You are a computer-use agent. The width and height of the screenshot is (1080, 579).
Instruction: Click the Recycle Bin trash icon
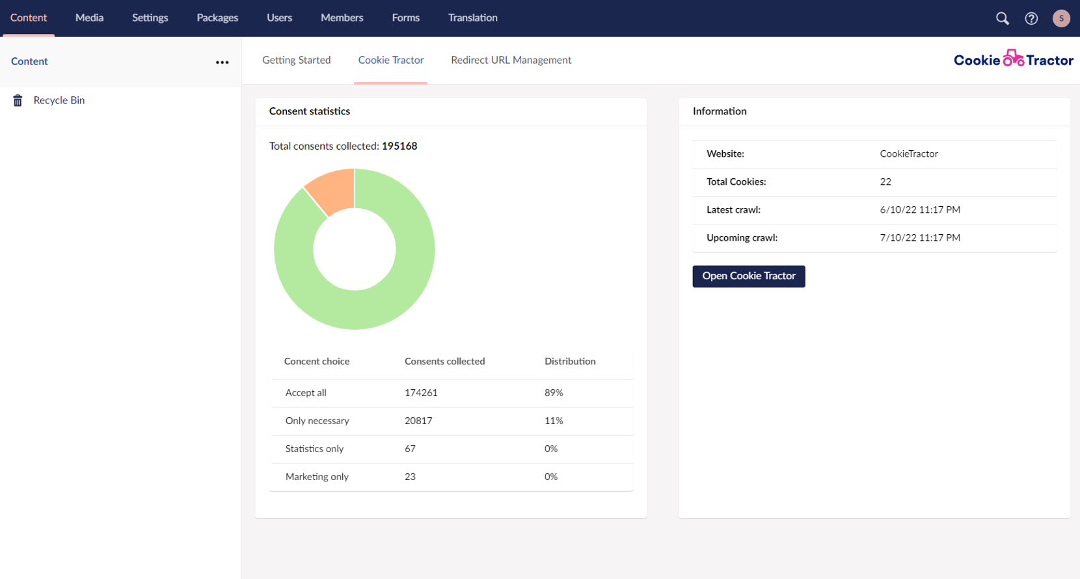18,100
